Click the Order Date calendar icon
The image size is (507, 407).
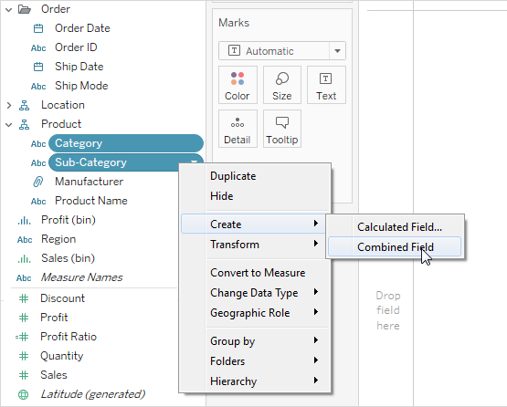[38, 28]
